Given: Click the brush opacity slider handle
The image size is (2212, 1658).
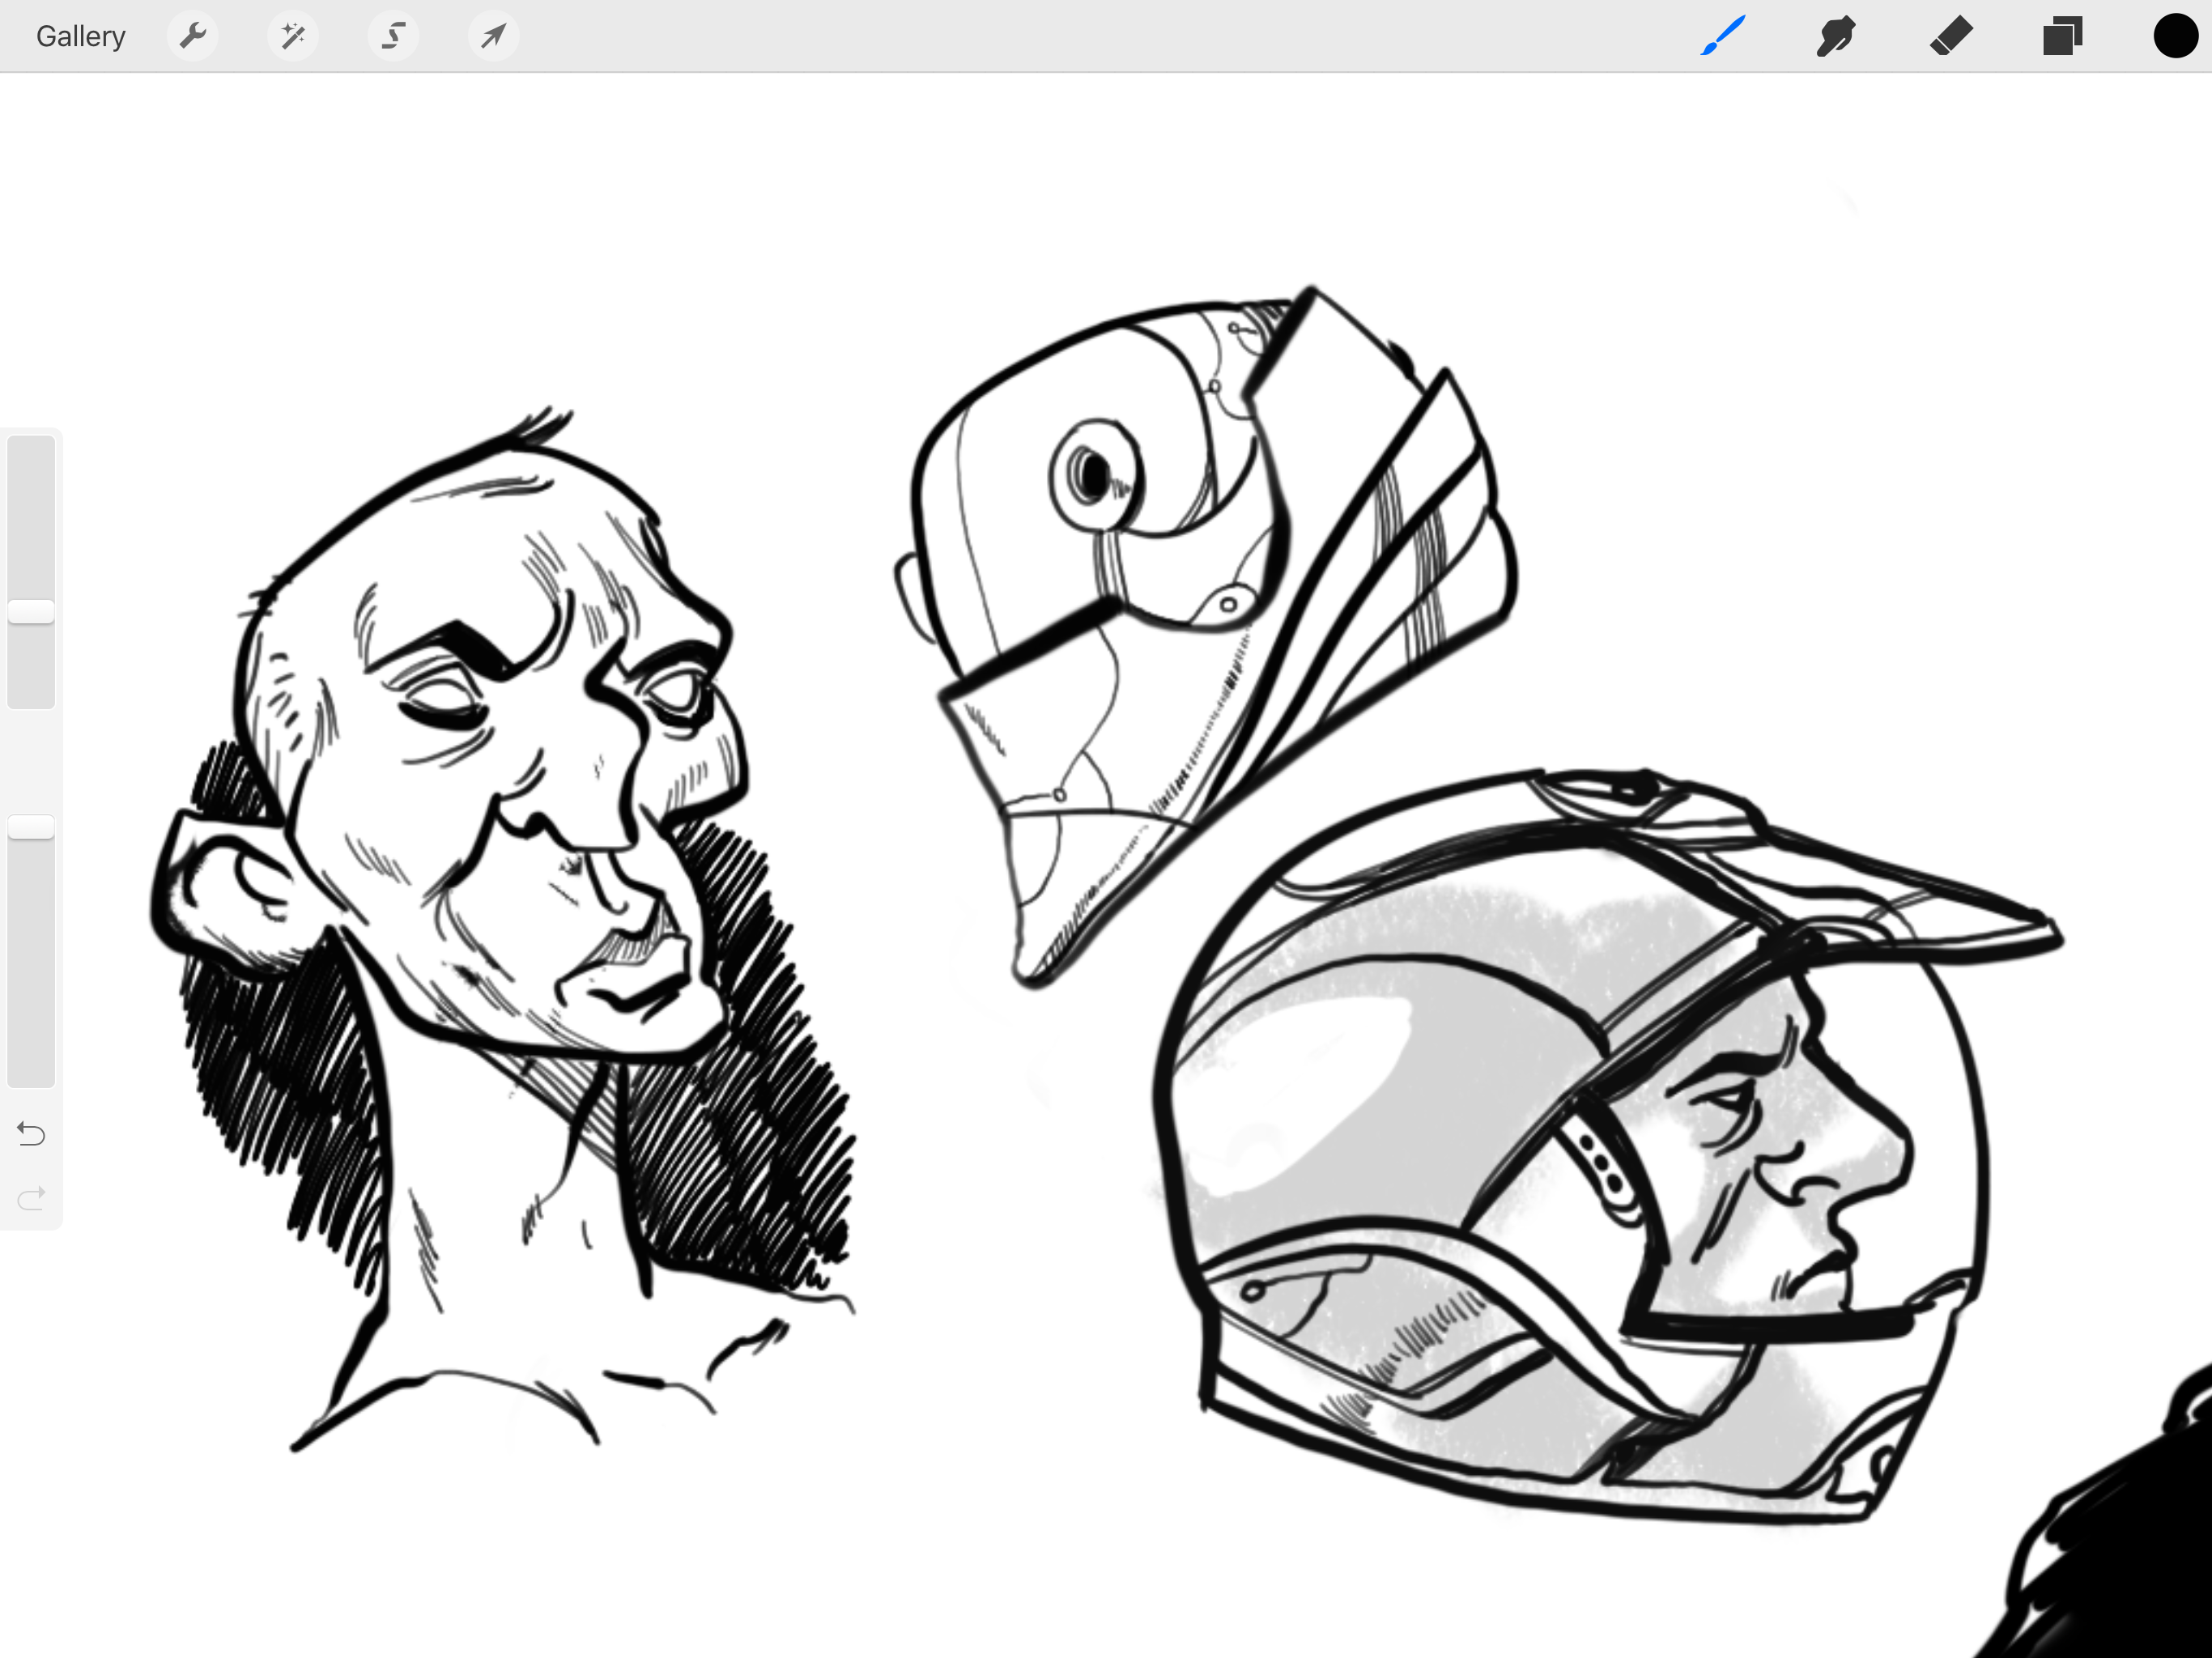Looking at the screenshot, I should [x=31, y=827].
